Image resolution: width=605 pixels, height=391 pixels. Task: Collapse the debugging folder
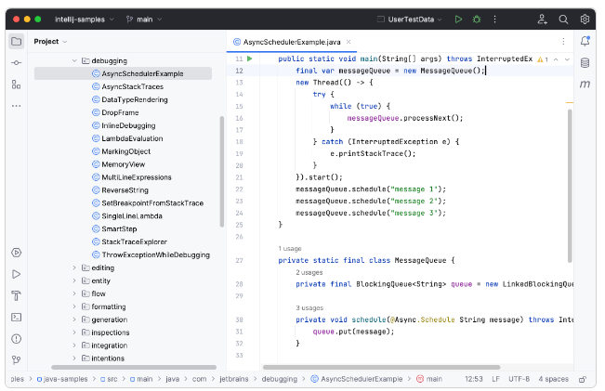coord(74,60)
